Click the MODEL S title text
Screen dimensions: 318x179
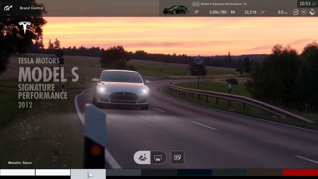click(x=49, y=75)
